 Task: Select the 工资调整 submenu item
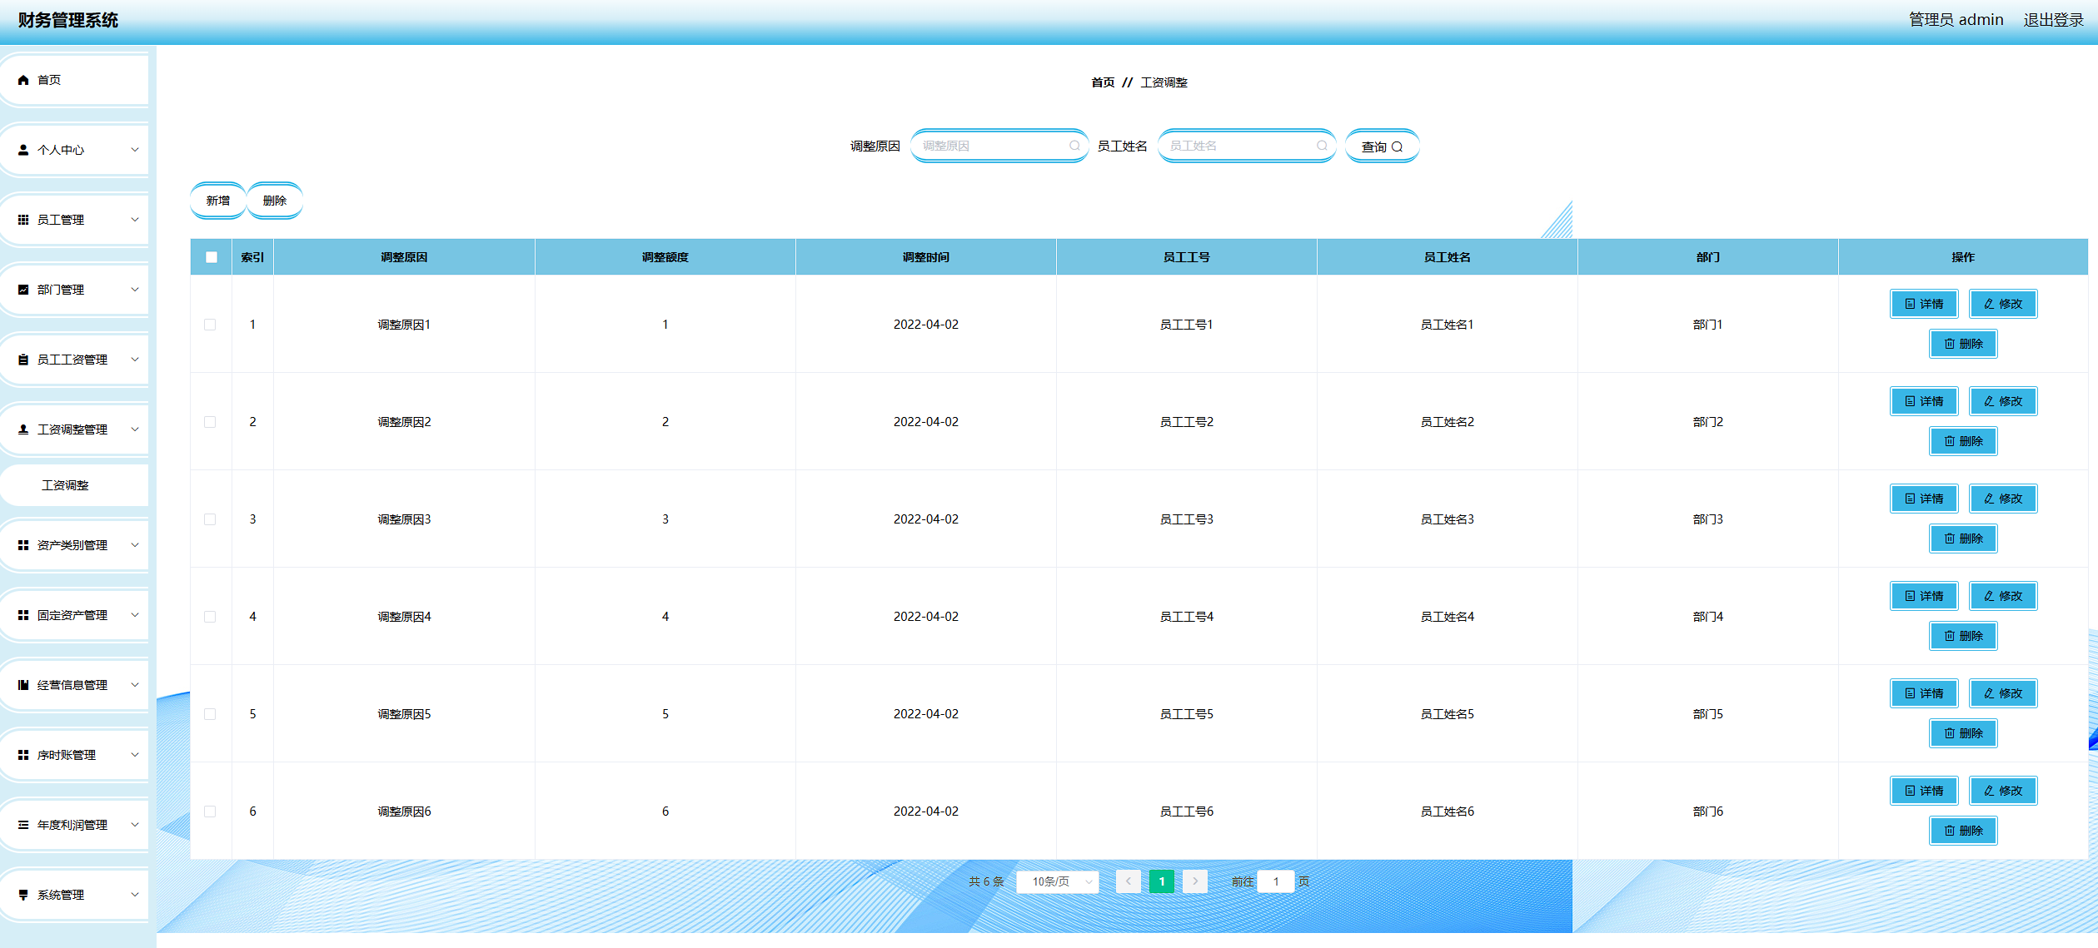click(65, 485)
